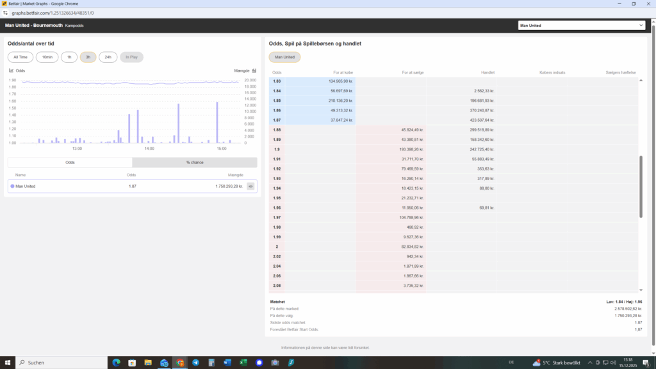Click the odds table vertical scrollbar
The width and height of the screenshot is (656, 369).
coord(641,186)
